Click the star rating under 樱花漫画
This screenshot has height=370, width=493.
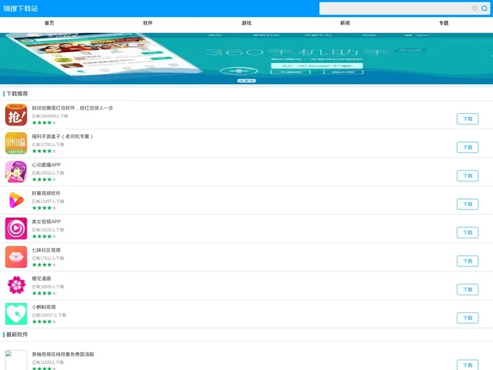tap(44, 293)
